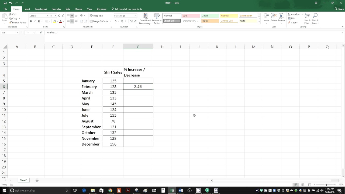Open the fill color dropdown arrow
345x194 pixels.
click(57, 21)
